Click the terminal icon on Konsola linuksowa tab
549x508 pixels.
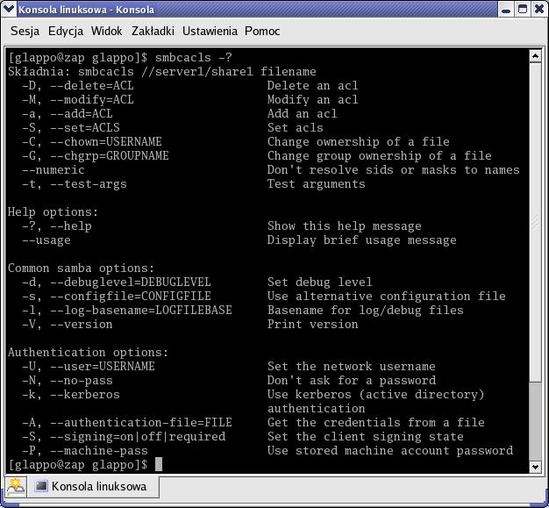coord(41,486)
